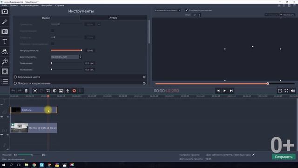Open the small dropdown beside volume percentage

click(99, 24)
